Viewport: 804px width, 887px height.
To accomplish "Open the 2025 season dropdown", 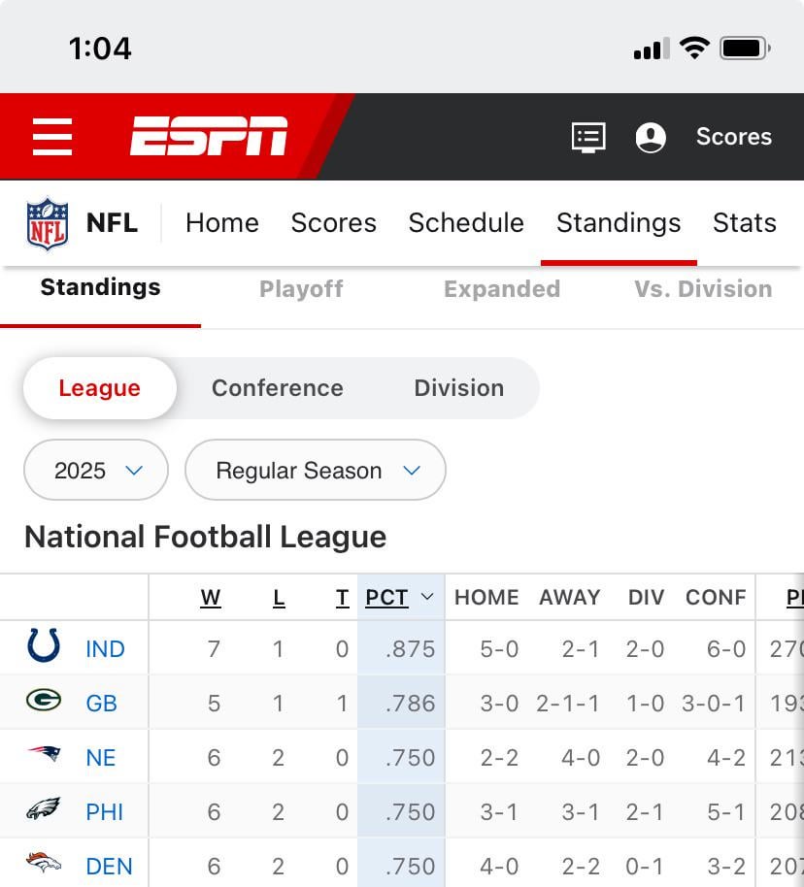I will pyautogui.click(x=96, y=471).
